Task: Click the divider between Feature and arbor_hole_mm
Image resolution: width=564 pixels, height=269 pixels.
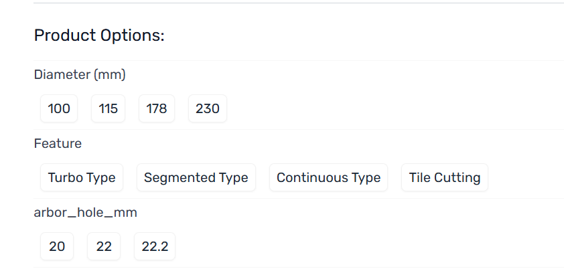Action: tap(298, 199)
